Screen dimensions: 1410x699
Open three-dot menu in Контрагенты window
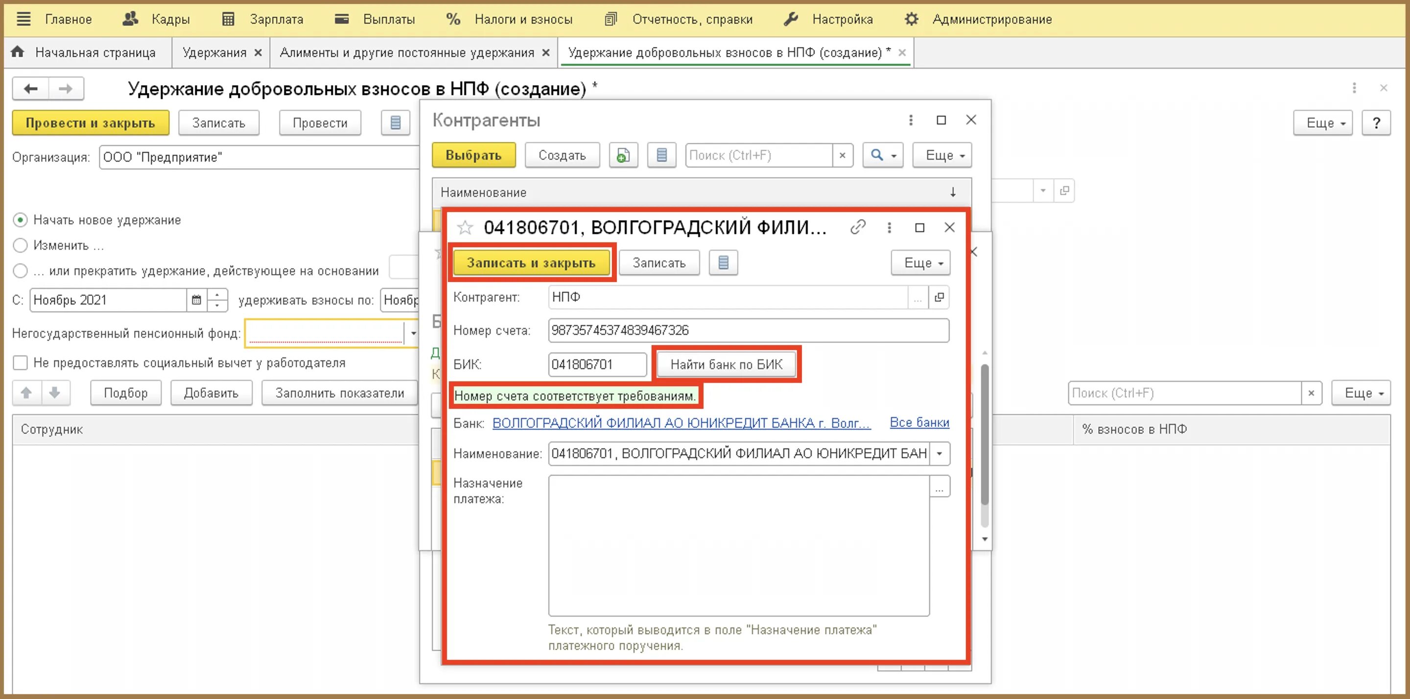(910, 120)
